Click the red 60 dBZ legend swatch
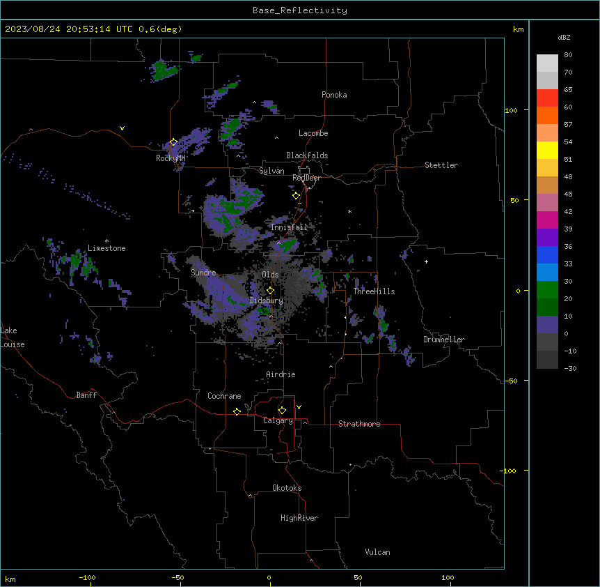600x587 pixels. click(547, 98)
